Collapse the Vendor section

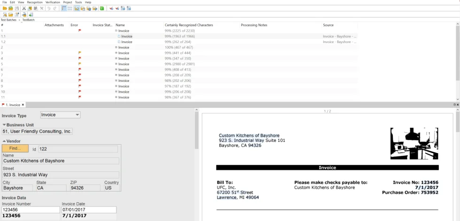pos(4,141)
